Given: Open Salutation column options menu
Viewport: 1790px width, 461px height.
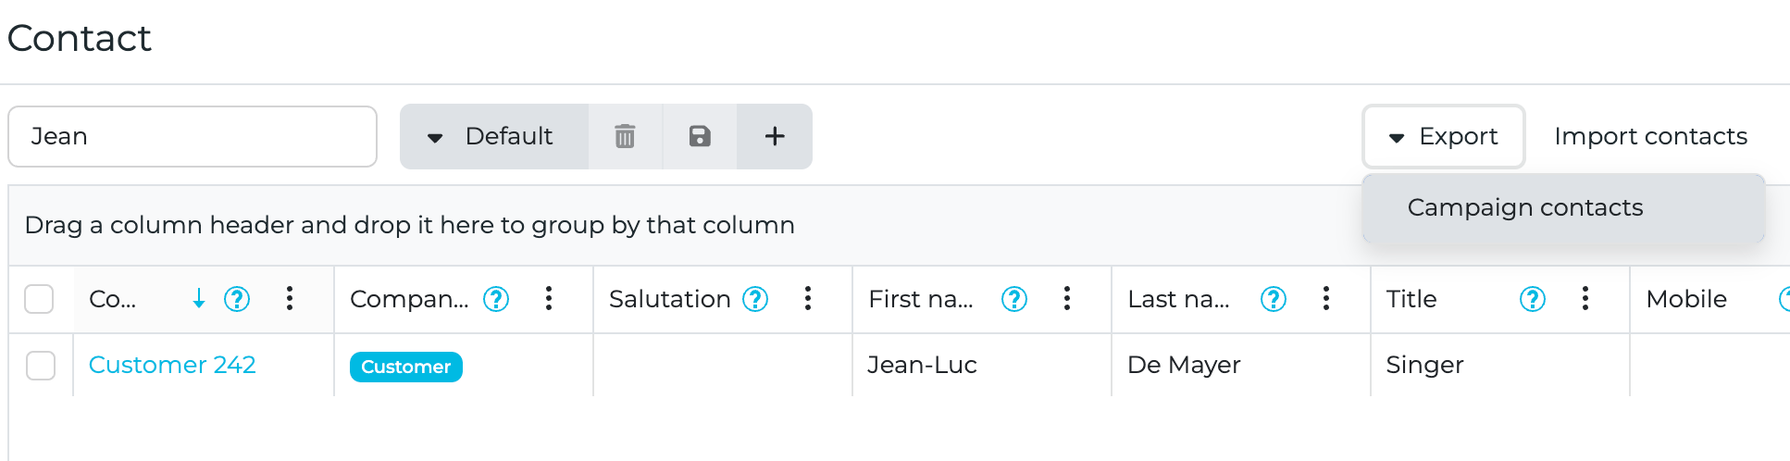Looking at the screenshot, I should coord(808,298).
